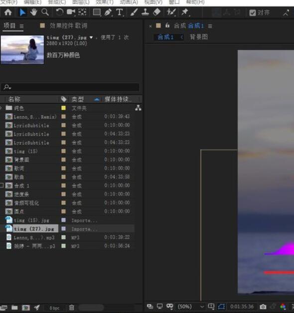Viewport: 294px width, 313px height.
Task: Select the Puppet Pin tool
Action: pos(185,12)
